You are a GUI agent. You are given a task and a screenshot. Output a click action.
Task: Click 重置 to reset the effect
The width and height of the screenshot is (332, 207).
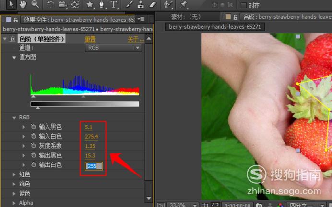click(x=90, y=39)
